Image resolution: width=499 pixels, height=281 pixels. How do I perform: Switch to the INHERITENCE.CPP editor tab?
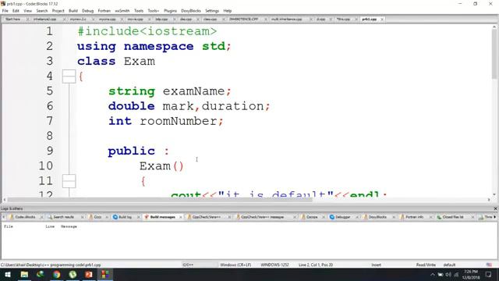tap(244, 20)
